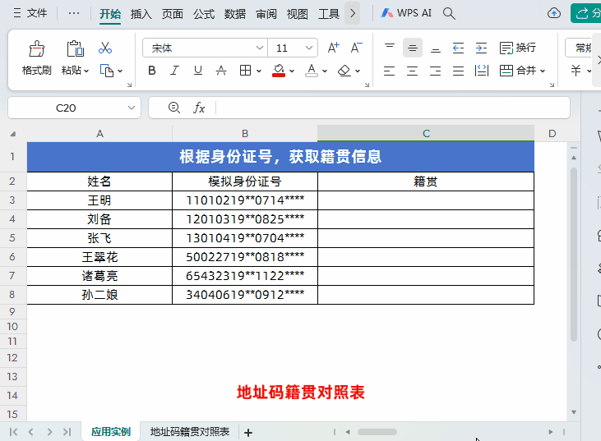
Task: Switch to the 审阅 (Review) tab
Action: click(x=266, y=14)
